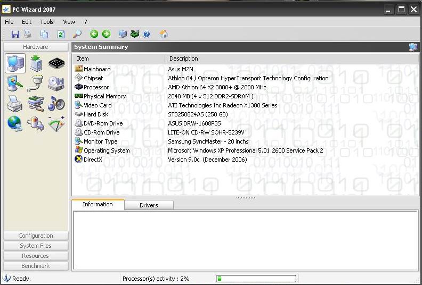This screenshot has width=422, height=285.
Task: Select the Mainboard row
Action: click(x=246, y=69)
